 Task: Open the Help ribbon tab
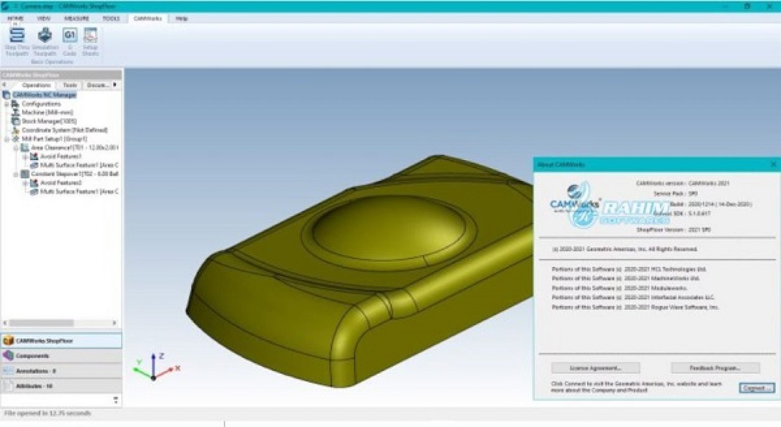tap(182, 18)
